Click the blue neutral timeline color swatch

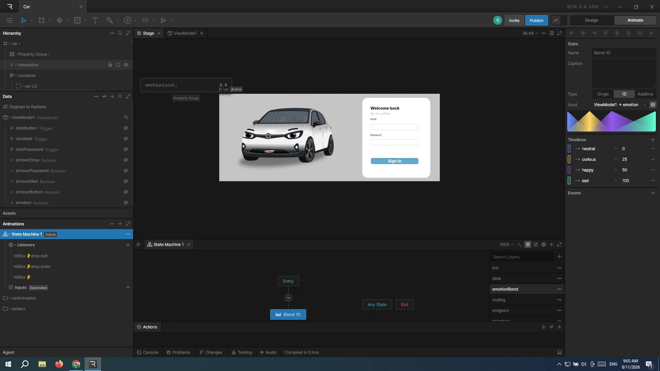pyautogui.click(x=569, y=149)
